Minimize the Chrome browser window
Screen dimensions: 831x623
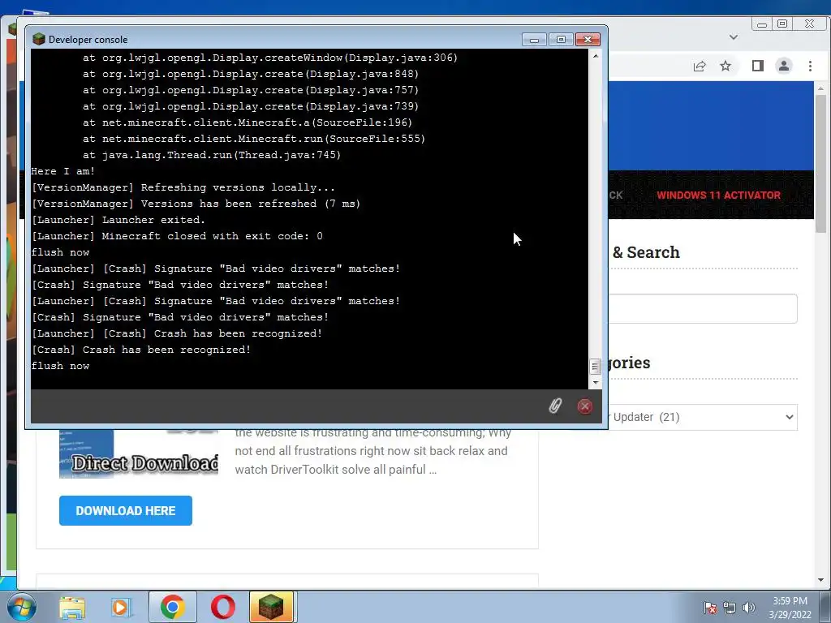(762, 24)
